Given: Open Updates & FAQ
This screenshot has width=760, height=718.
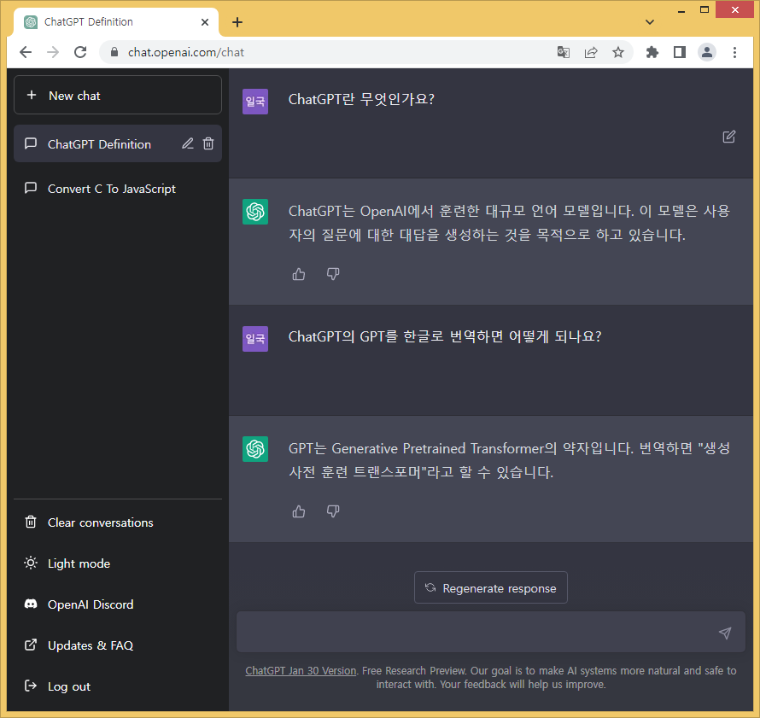Looking at the screenshot, I should [118, 645].
